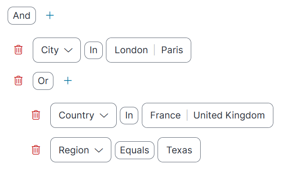This screenshot has width=281, height=169.
Task: Edit the Texas value field
Action: tap(179, 150)
